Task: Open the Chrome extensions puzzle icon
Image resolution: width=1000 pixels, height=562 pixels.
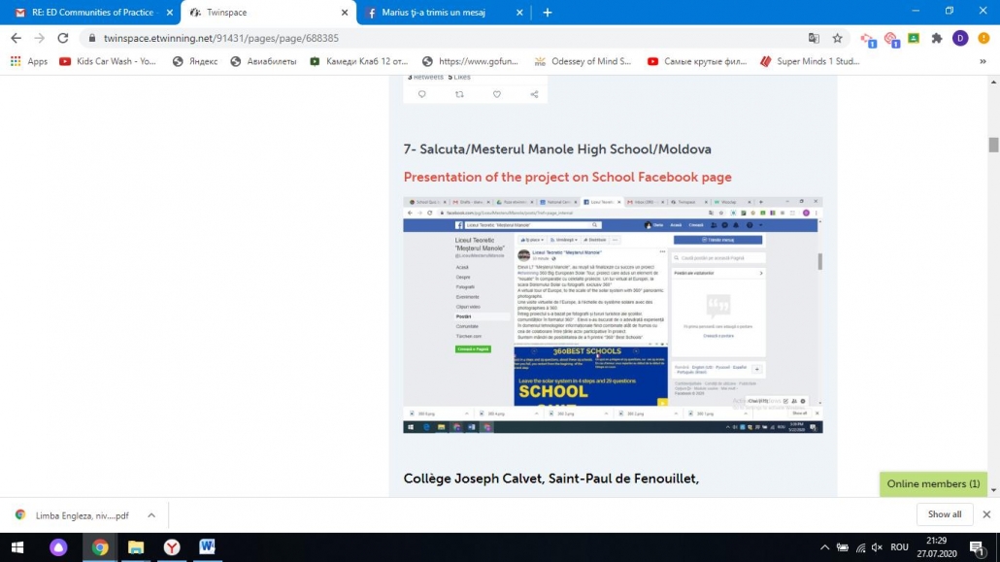Action: pos(937,38)
